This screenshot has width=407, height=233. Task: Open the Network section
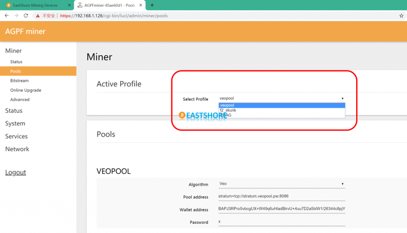17,149
